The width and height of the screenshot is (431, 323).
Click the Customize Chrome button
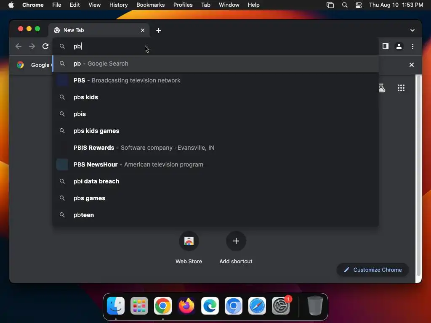[372, 270]
